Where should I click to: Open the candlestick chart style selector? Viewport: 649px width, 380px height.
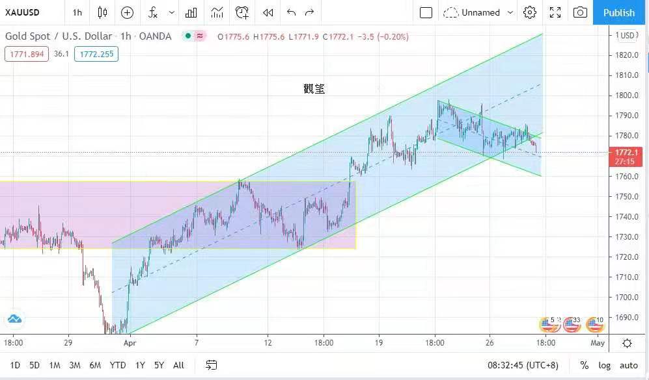(102, 12)
